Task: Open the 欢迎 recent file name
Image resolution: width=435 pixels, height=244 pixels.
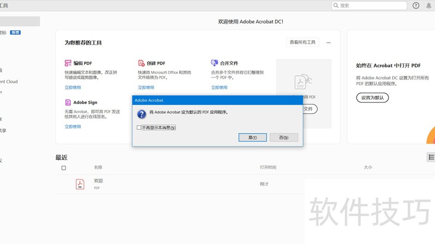Action: coord(98,181)
